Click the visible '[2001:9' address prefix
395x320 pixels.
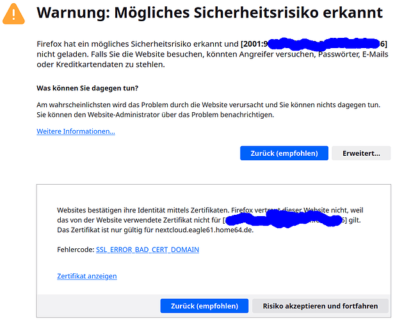(x=254, y=44)
